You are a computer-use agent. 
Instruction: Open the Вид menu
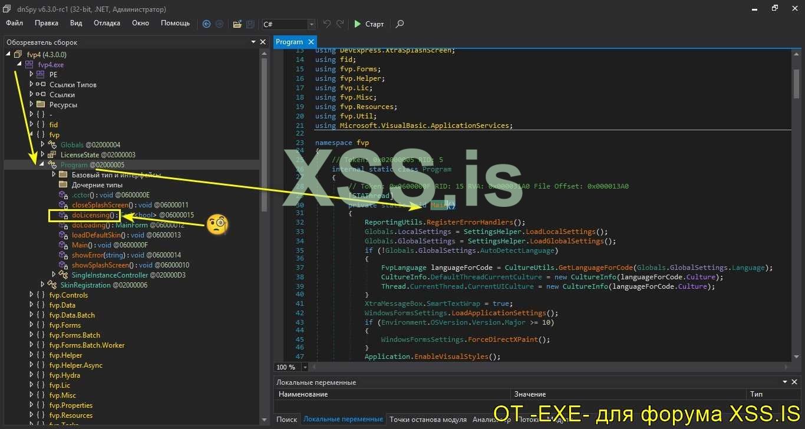[76, 23]
